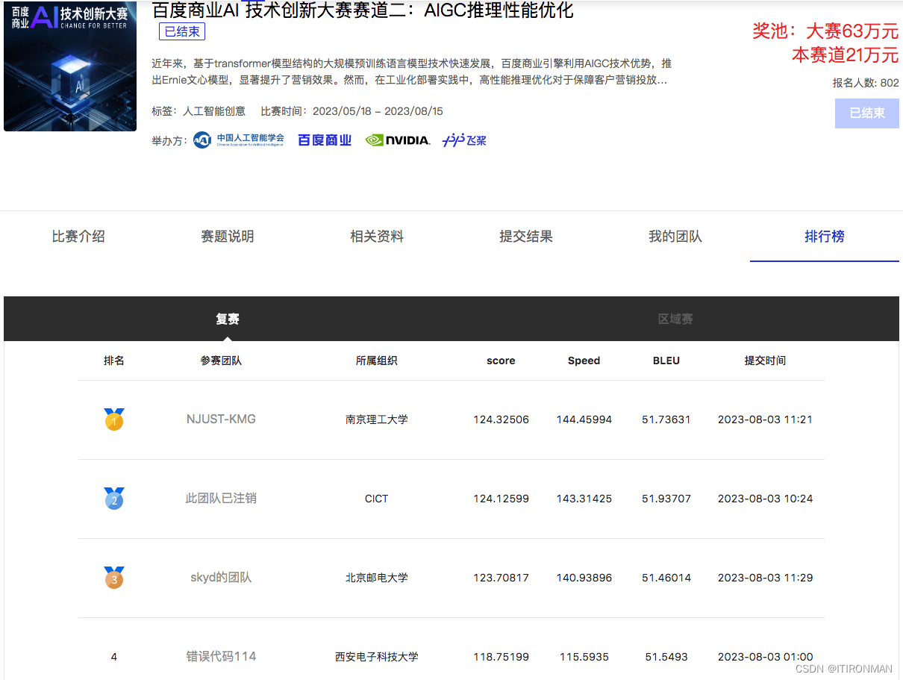
Task: Sort leaderboard by the BLEU column
Action: tap(666, 361)
